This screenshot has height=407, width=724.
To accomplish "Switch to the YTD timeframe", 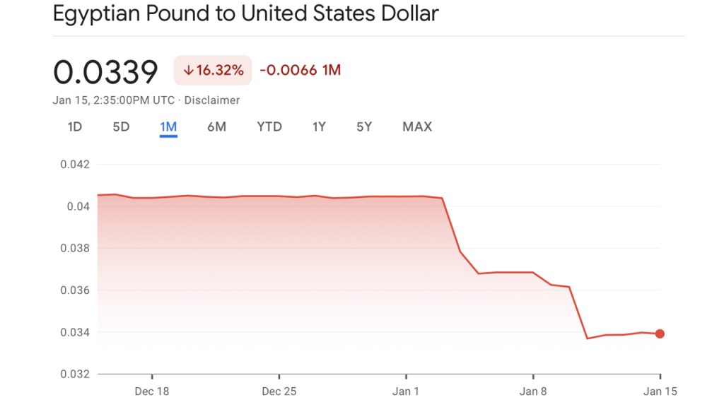I will (268, 127).
